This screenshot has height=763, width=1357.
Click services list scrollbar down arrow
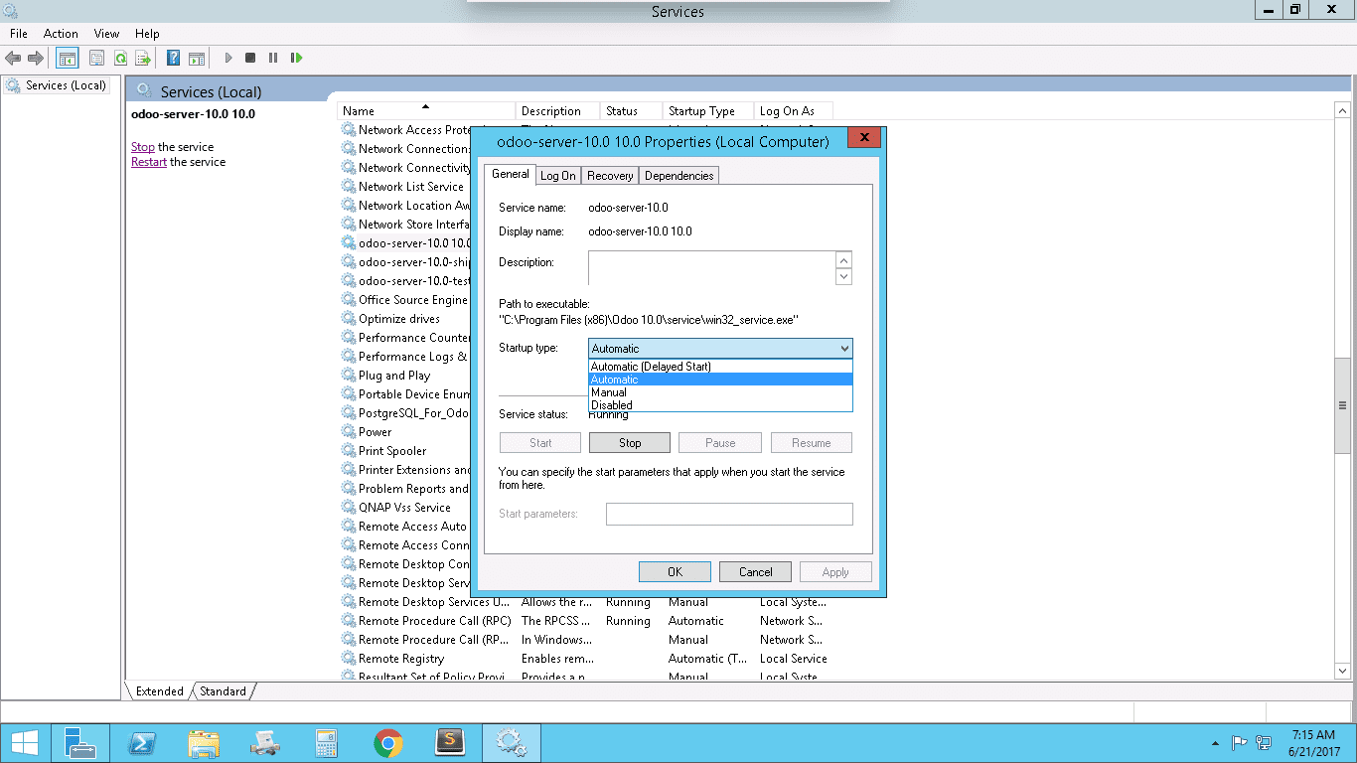(1342, 672)
